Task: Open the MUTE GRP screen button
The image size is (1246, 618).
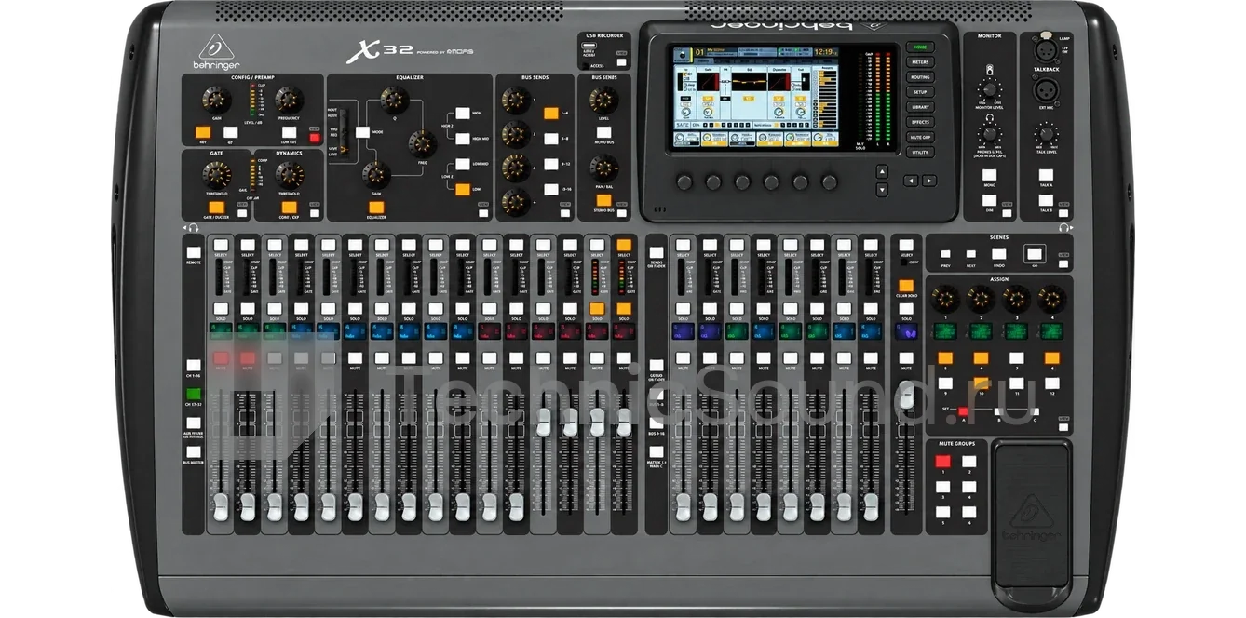Action: pyautogui.click(x=920, y=137)
